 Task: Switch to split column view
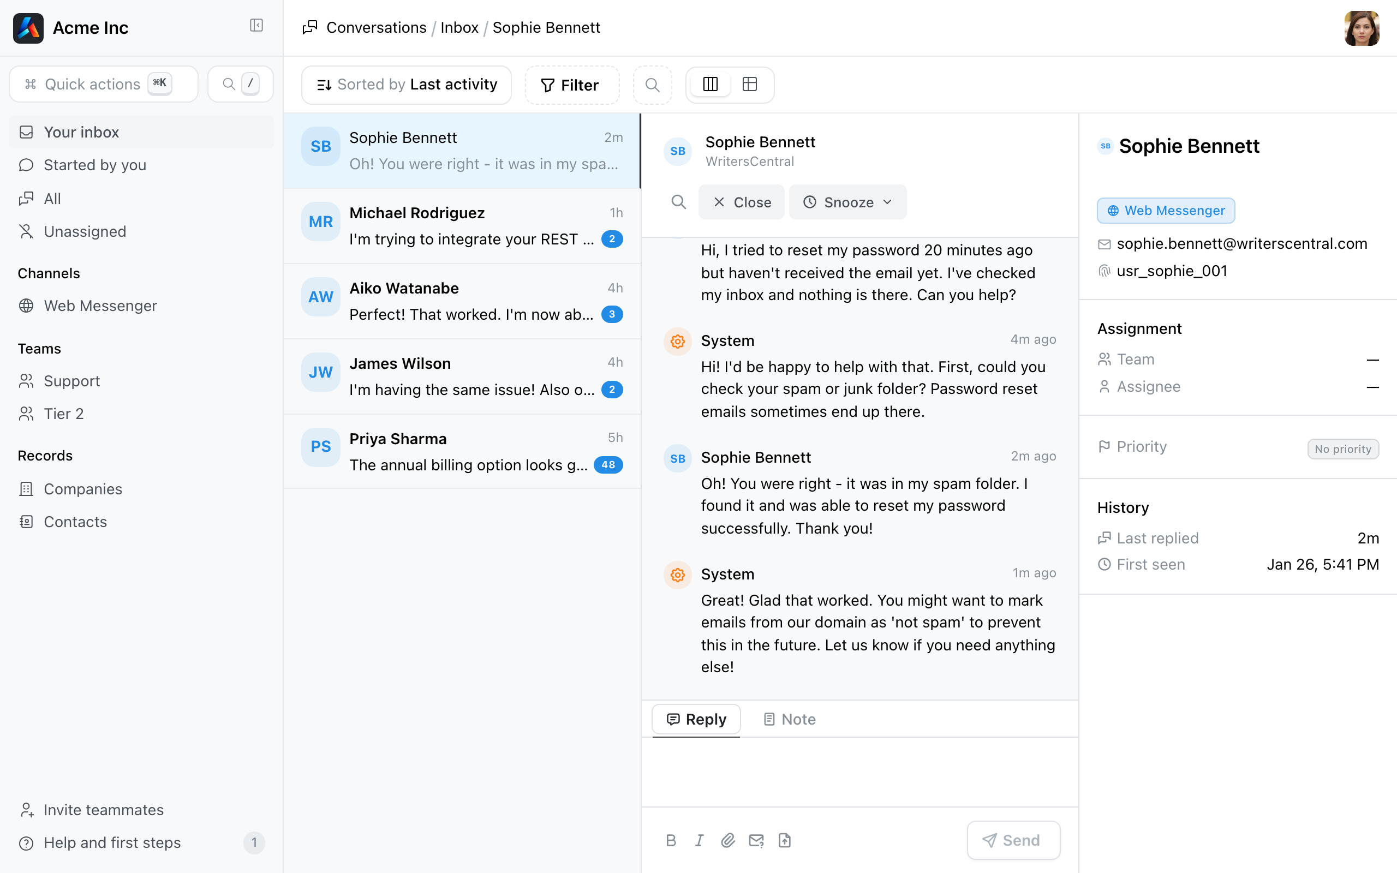coord(711,84)
